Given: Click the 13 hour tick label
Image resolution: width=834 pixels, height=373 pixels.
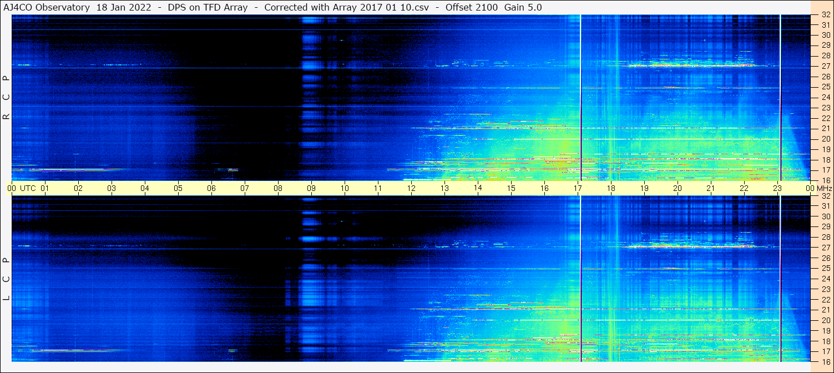Looking at the screenshot, I should coord(444,188).
